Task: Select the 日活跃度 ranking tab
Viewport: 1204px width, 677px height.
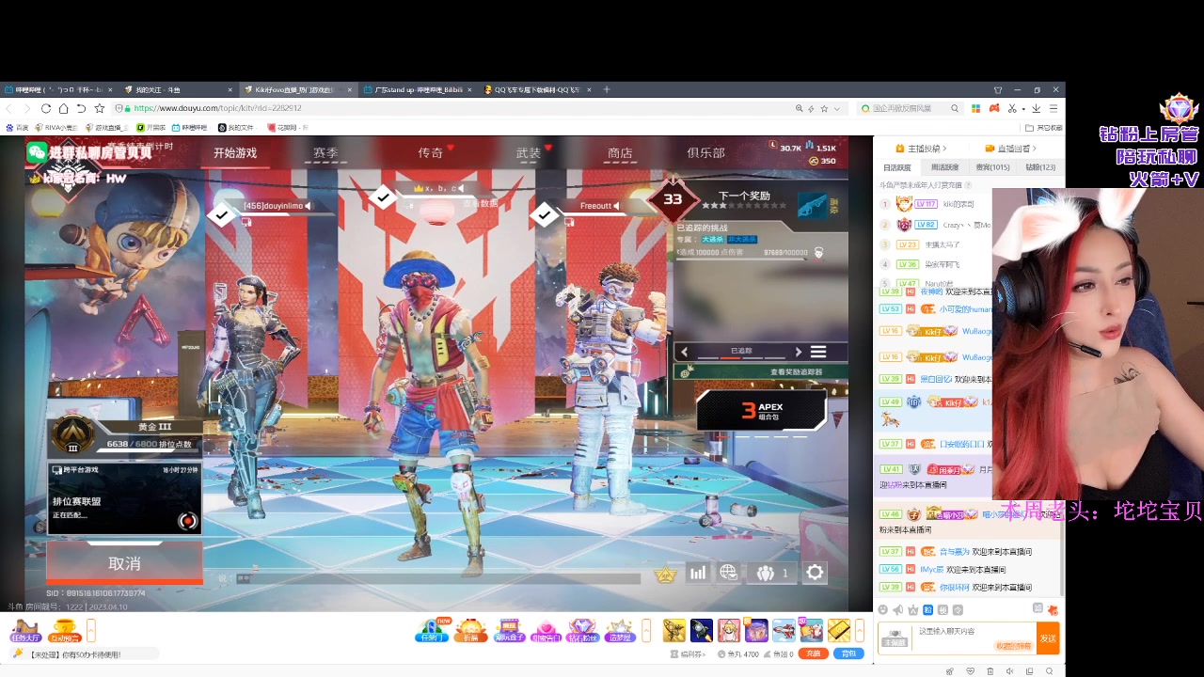Action: tap(896, 167)
